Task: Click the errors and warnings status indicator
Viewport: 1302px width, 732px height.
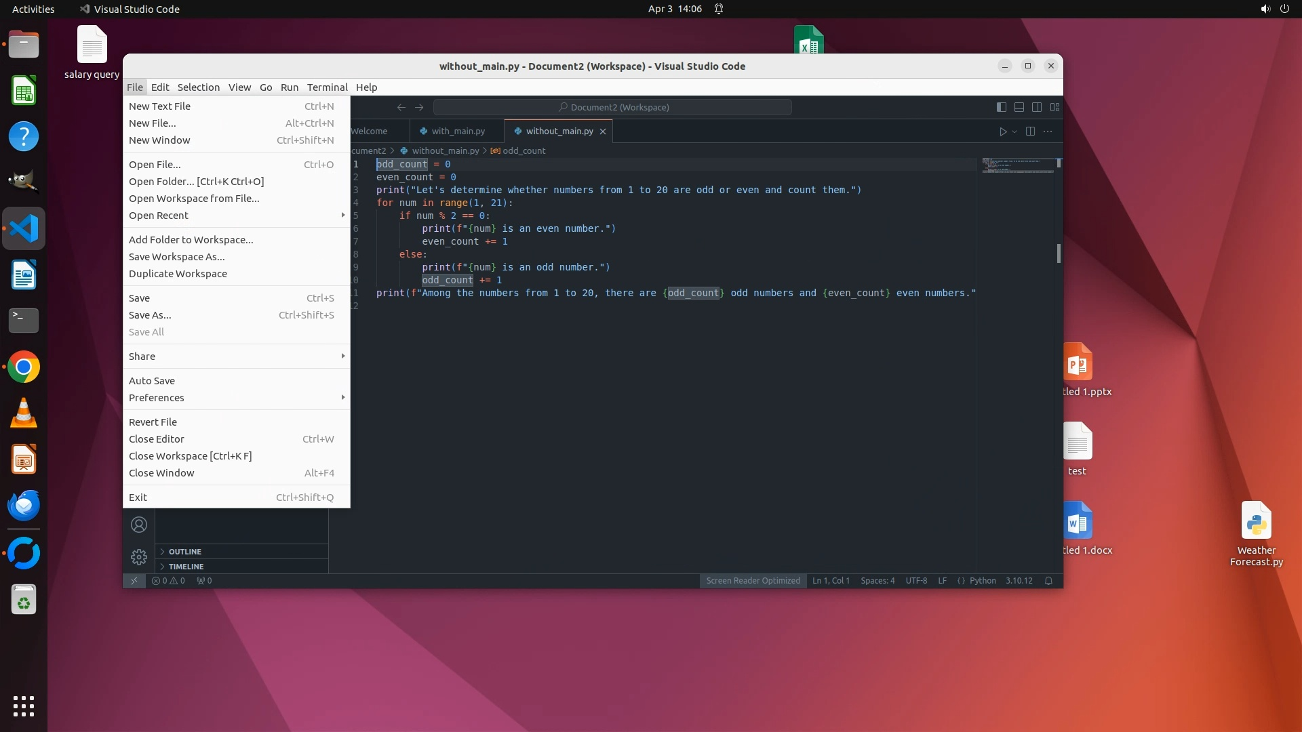Action: [x=168, y=581]
